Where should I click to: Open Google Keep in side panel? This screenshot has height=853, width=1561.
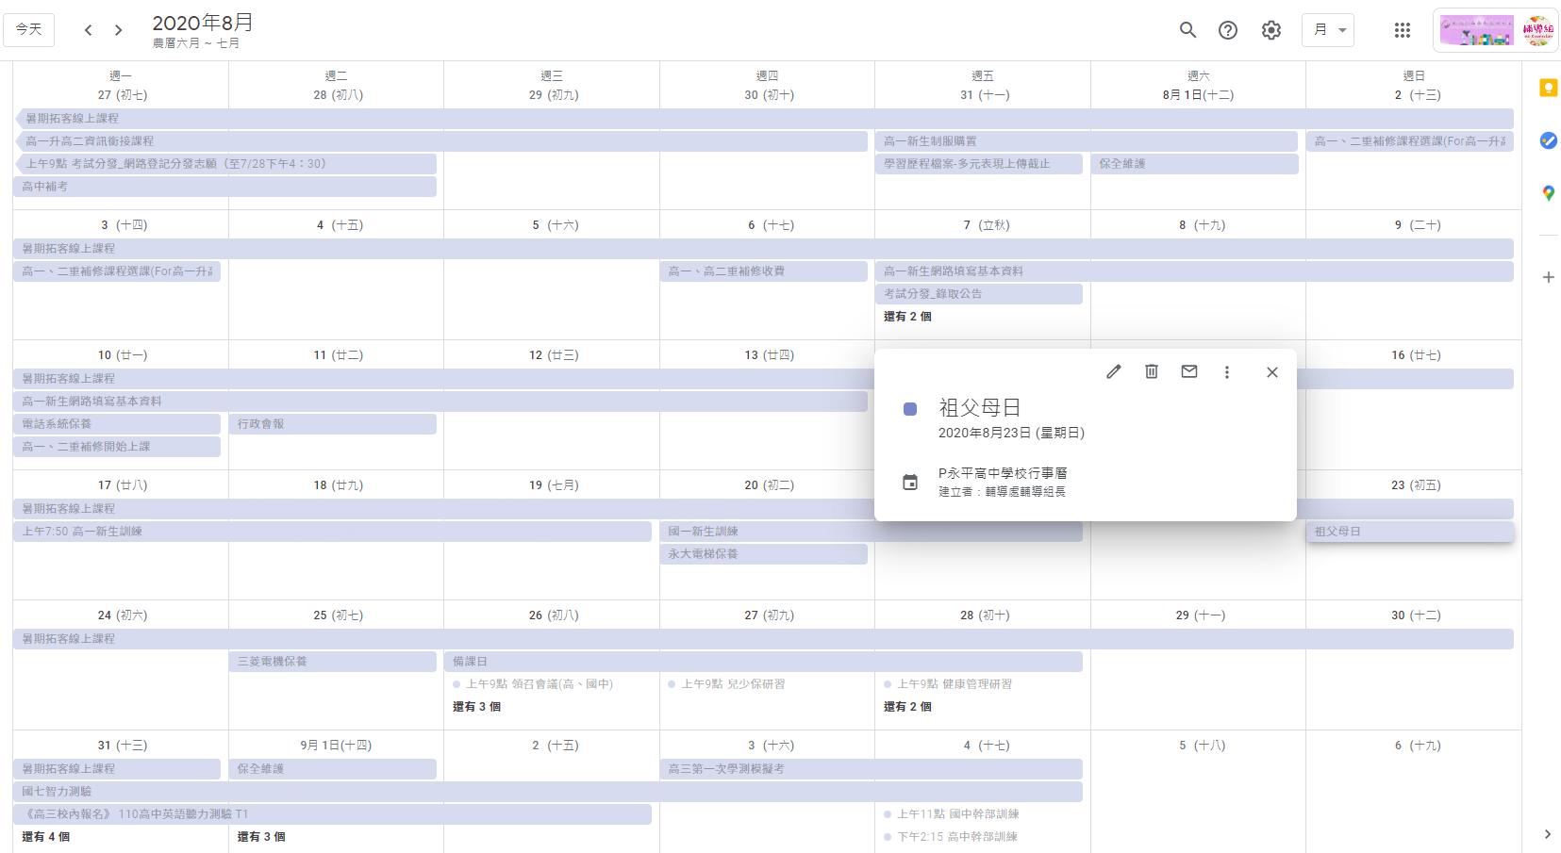point(1548,88)
